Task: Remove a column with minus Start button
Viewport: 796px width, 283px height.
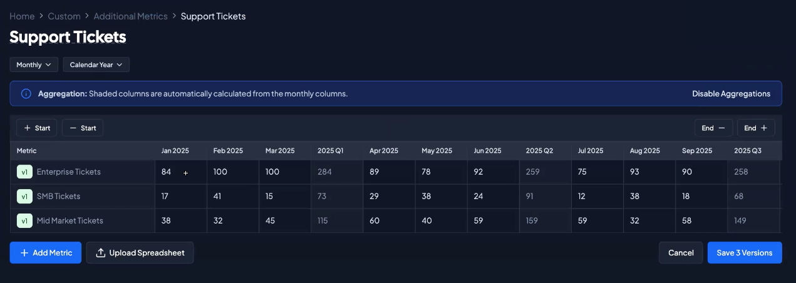Action: click(x=83, y=128)
